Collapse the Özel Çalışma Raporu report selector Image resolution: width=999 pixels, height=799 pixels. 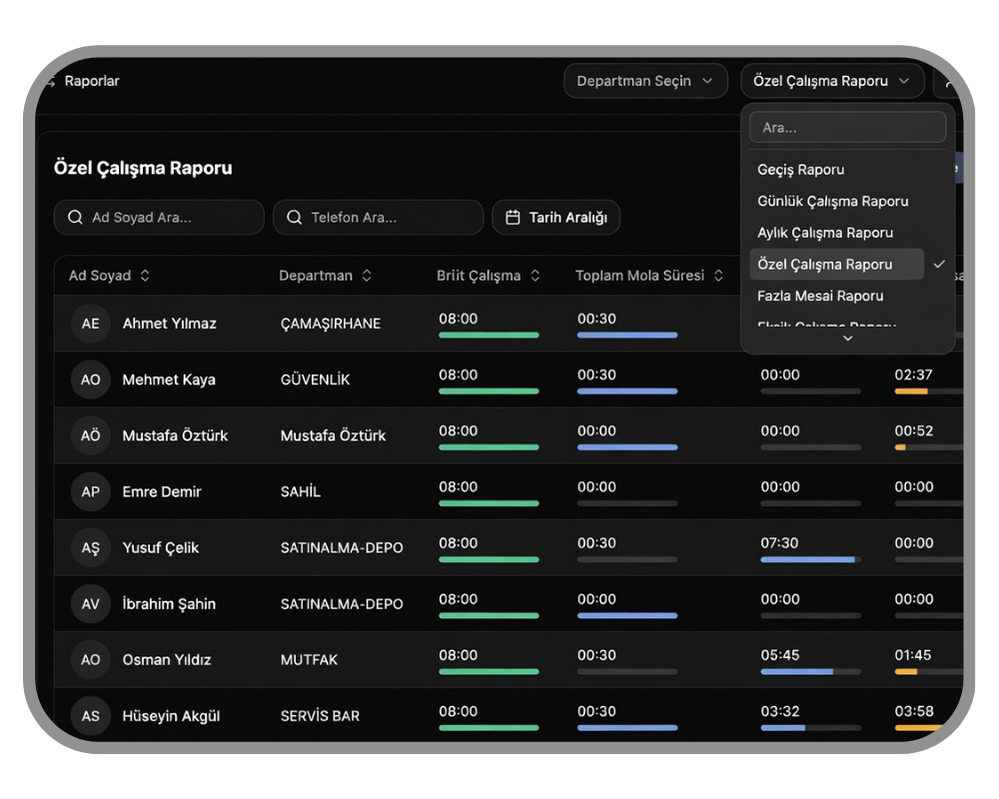click(832, 81)
